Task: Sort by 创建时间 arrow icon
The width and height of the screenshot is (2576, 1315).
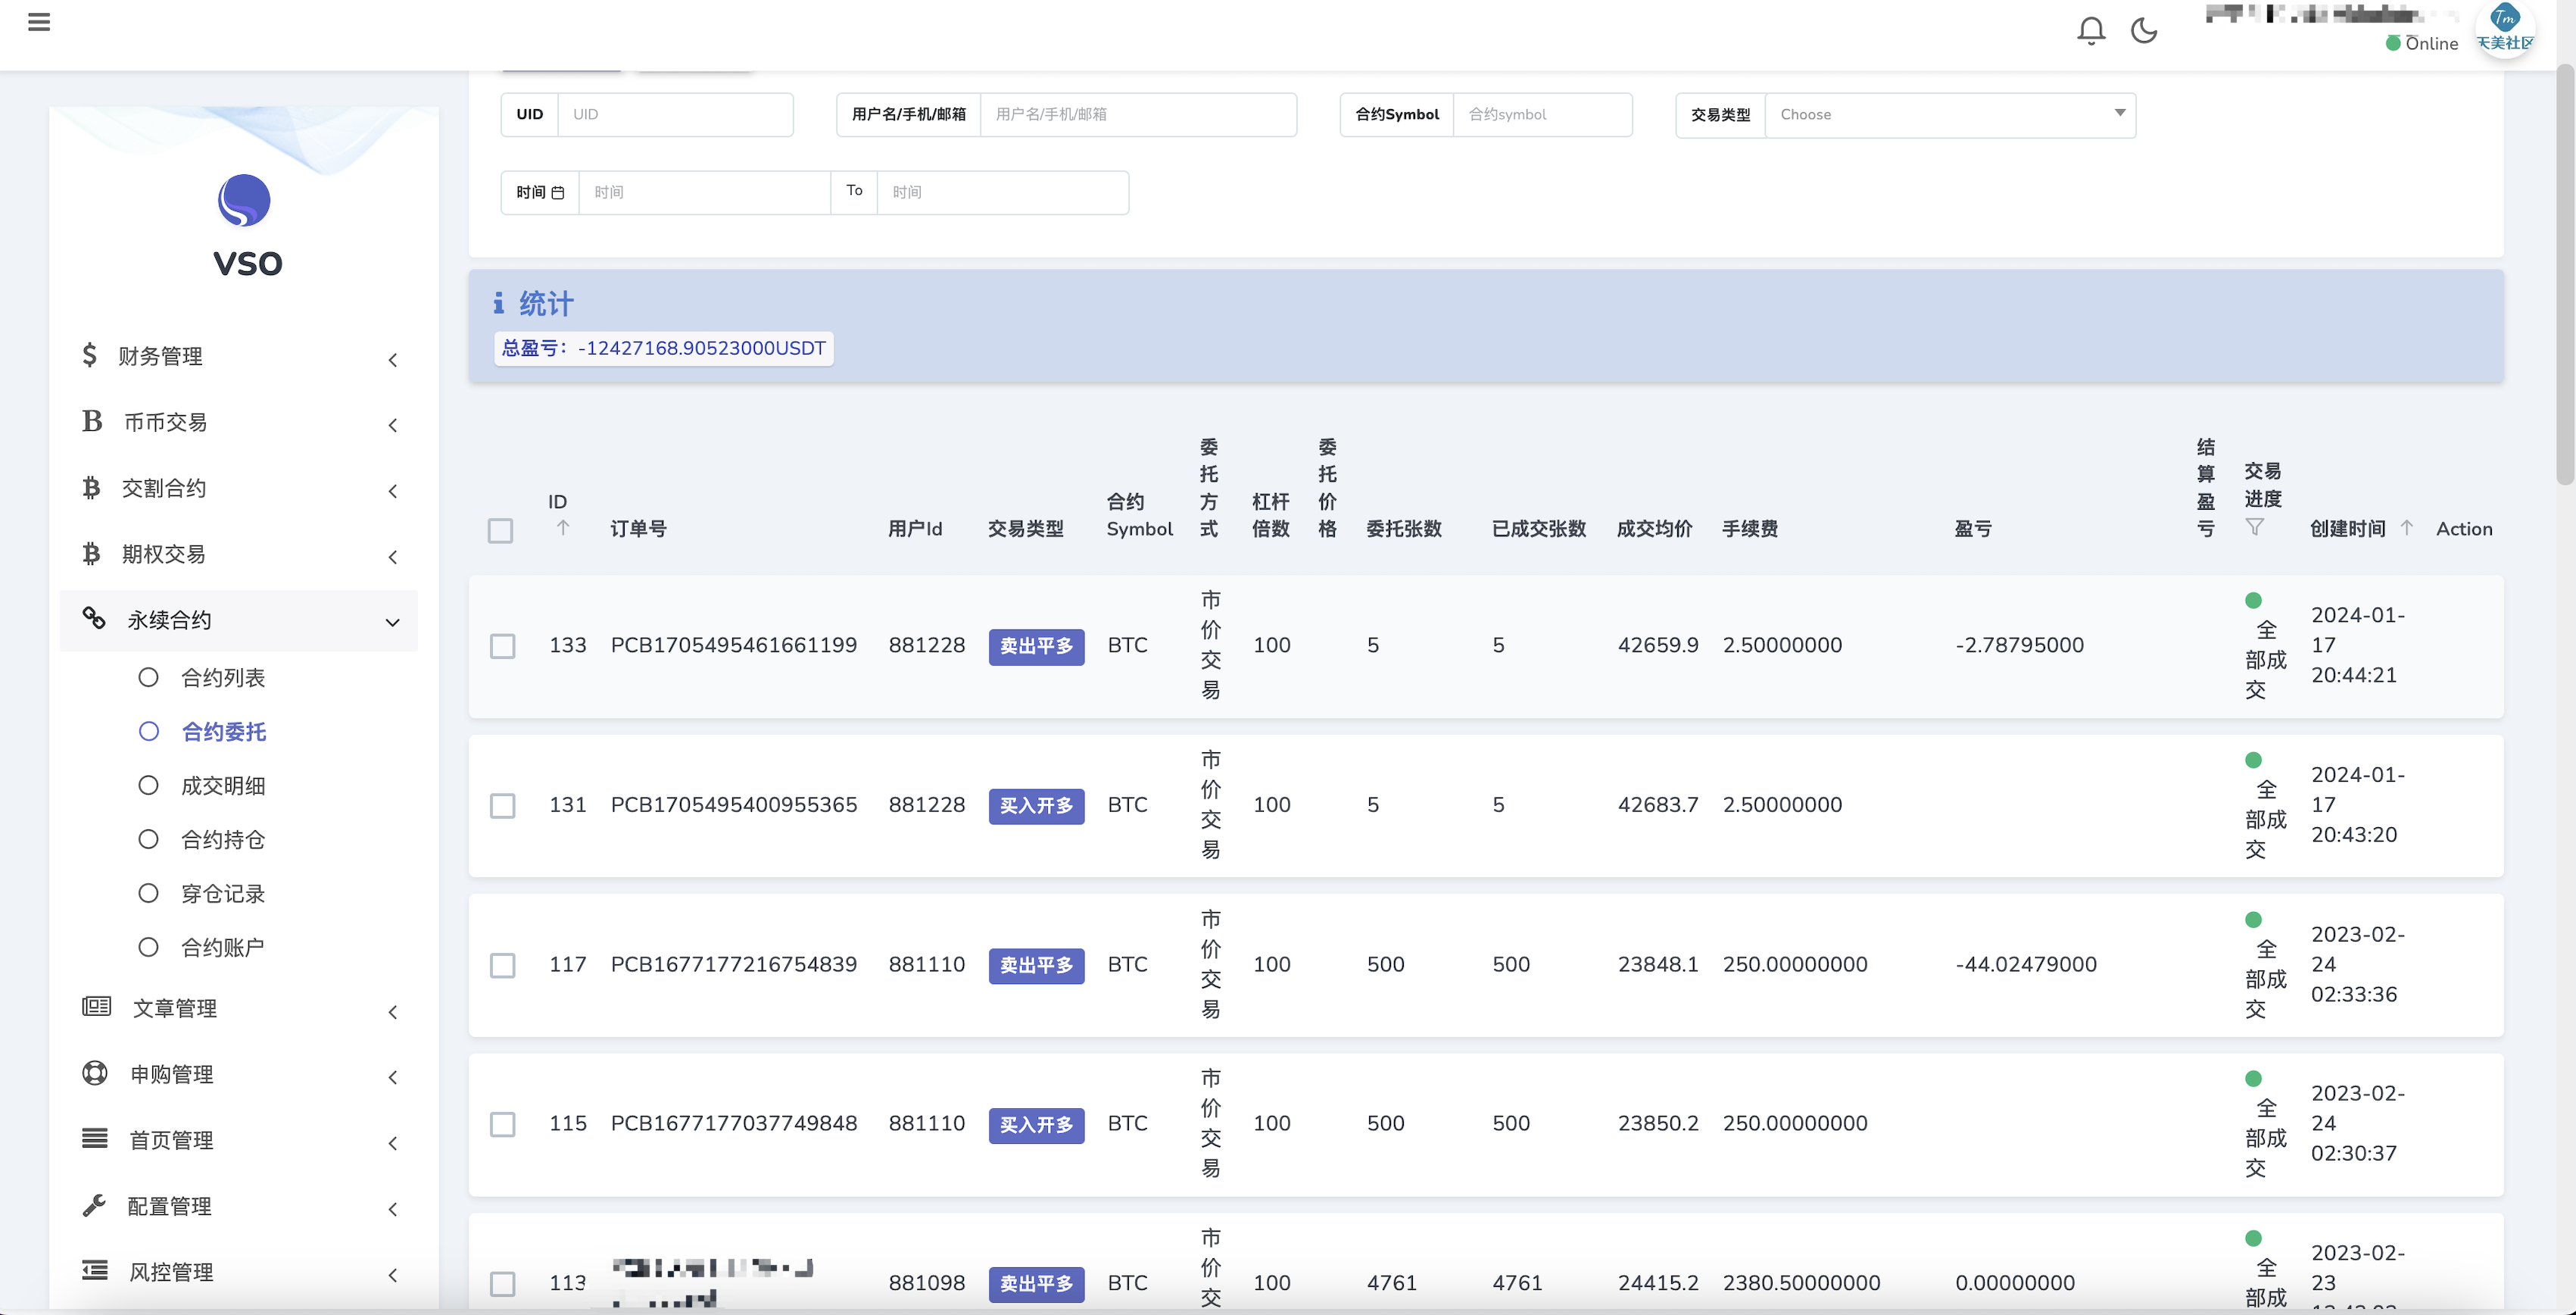Action: (2407, 528)
